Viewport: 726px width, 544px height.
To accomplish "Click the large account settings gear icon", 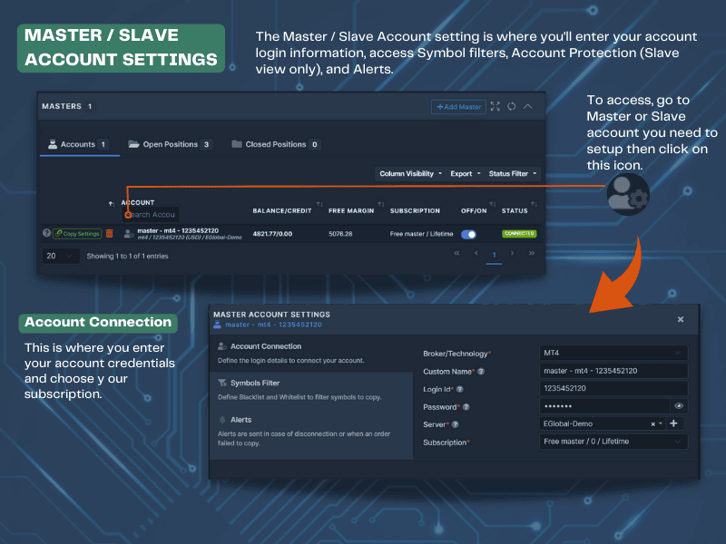I will click(628, 191).
